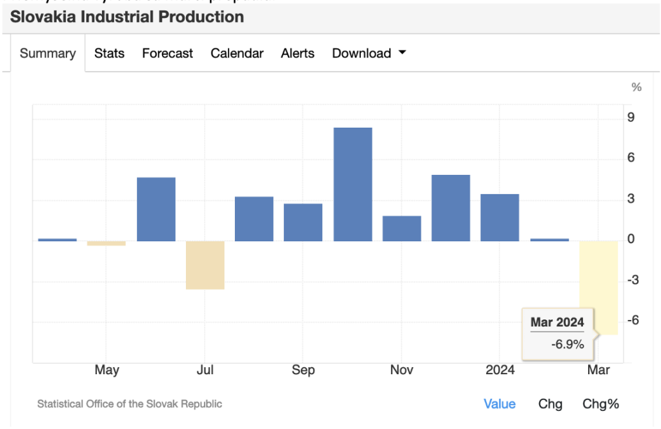Open the Summary tab
The height and width of the screenshot is (429, 661).
point(48,54)
